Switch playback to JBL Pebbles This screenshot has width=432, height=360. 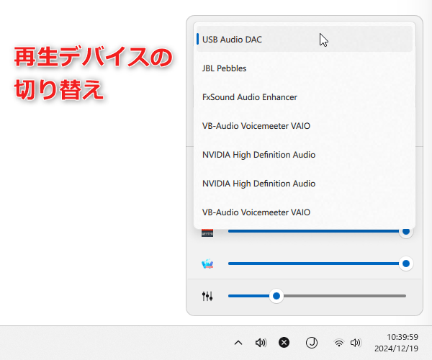(305, 68)
